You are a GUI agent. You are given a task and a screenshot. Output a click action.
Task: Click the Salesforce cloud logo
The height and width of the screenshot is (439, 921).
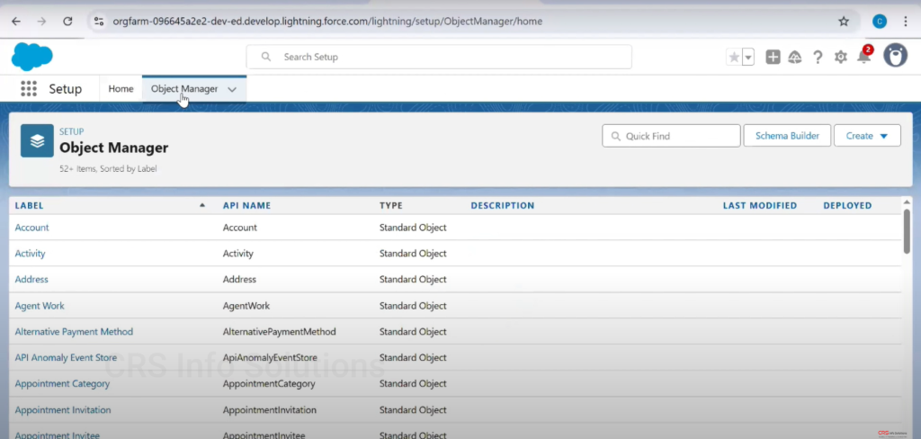click(32, 57)
